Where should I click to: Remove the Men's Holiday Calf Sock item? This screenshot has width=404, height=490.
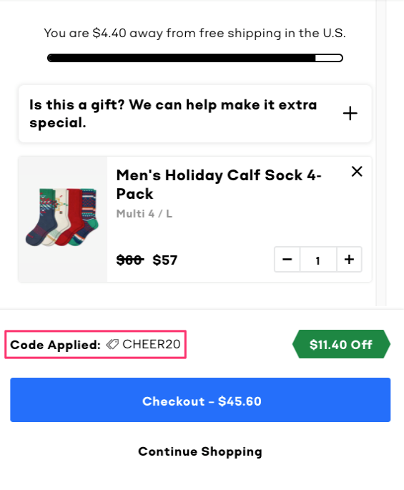[357, 171]
